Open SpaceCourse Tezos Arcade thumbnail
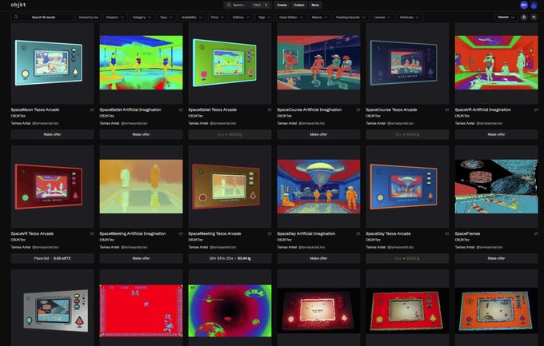544x346 pixels. click(407, 63)
